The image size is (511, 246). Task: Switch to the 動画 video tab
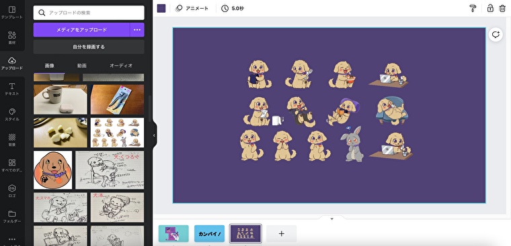coord(82,66)
